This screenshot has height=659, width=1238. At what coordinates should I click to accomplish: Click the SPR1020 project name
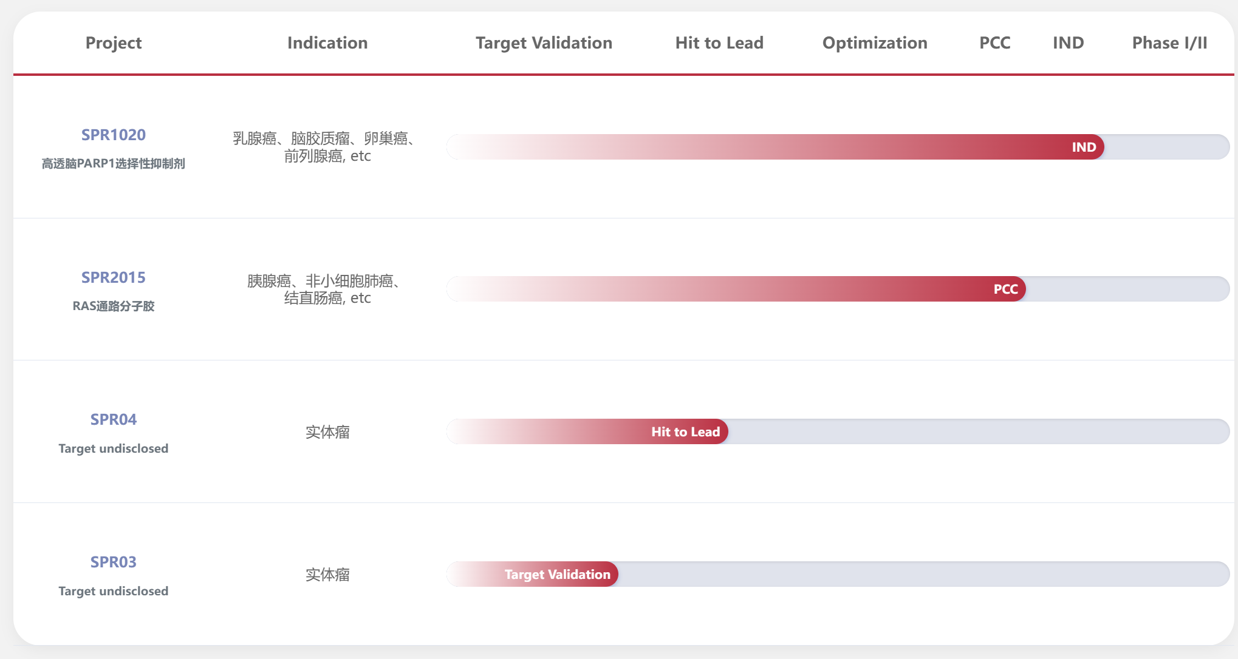click(x=114, y=135)
